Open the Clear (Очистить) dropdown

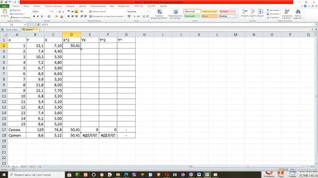click(x=273, y=18)
